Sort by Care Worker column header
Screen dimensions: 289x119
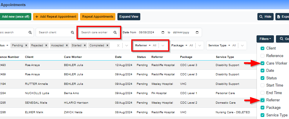click(x=73, y=57)
